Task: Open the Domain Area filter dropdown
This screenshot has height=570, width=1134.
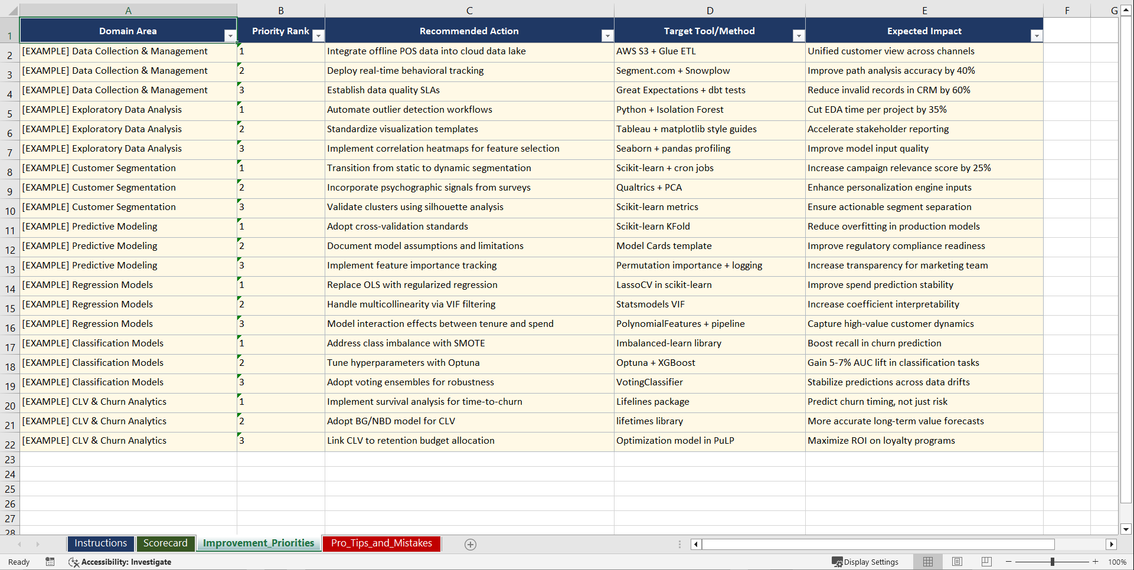Action: 230,35
